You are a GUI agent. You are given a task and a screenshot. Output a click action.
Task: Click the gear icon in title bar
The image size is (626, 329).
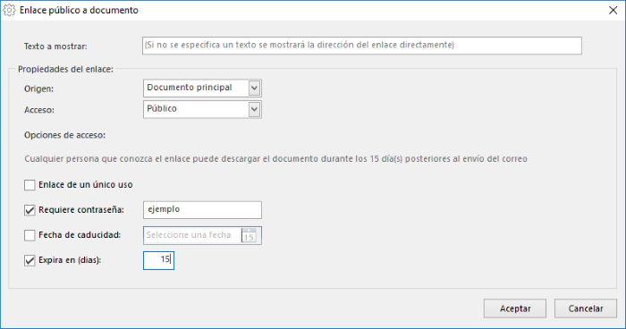point(9,11)
